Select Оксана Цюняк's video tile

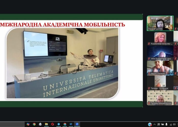coord(160,23)
